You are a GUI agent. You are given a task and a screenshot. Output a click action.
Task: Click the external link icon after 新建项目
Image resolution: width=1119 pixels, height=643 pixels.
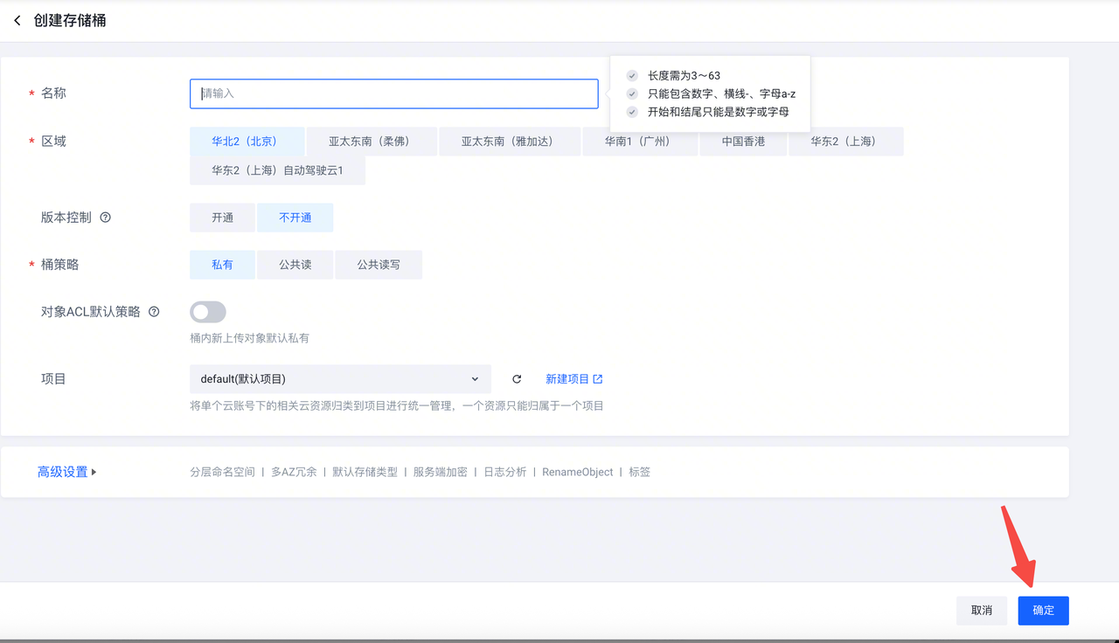coord(598,379)
